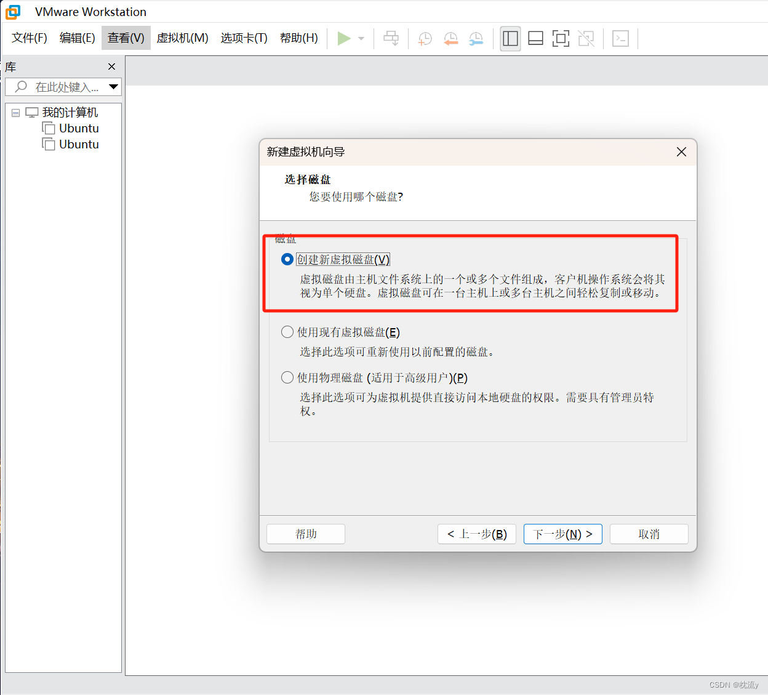Click the 帮助 button in wizard
The height and width of the screenshot is (695, 768).
point(306,534)
